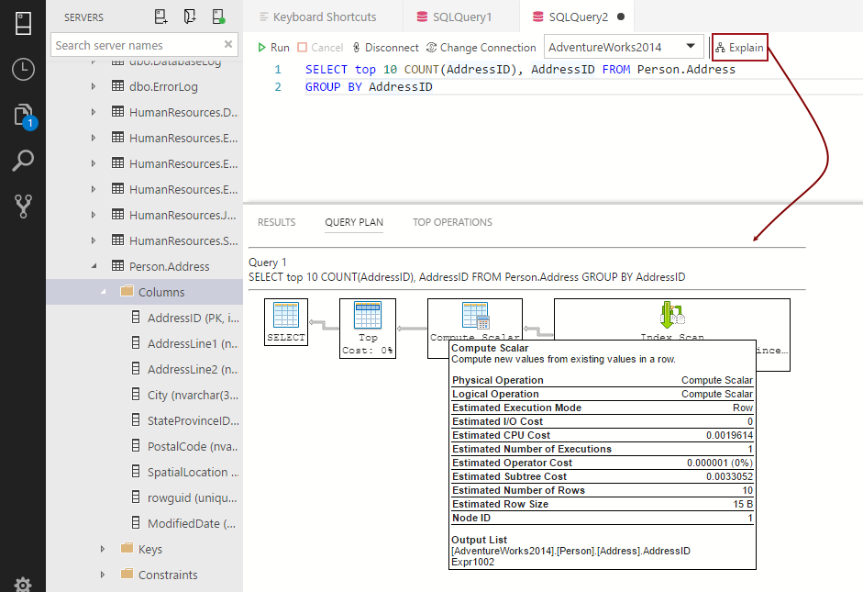Expand the HumanResources.J... table node
The height and width of the screenshot is (592, 863).
click(x=94, y=215)
